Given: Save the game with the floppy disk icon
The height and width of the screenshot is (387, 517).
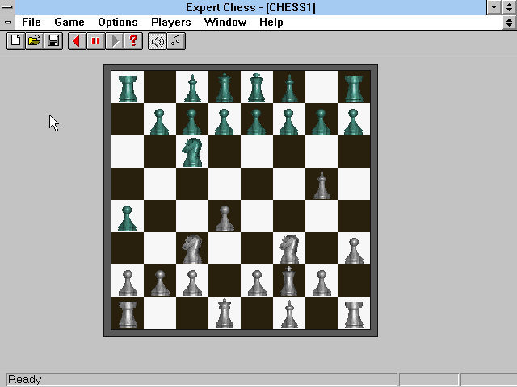Looking at the screenshot, I should pyautogui.click(x=53, y=41).
